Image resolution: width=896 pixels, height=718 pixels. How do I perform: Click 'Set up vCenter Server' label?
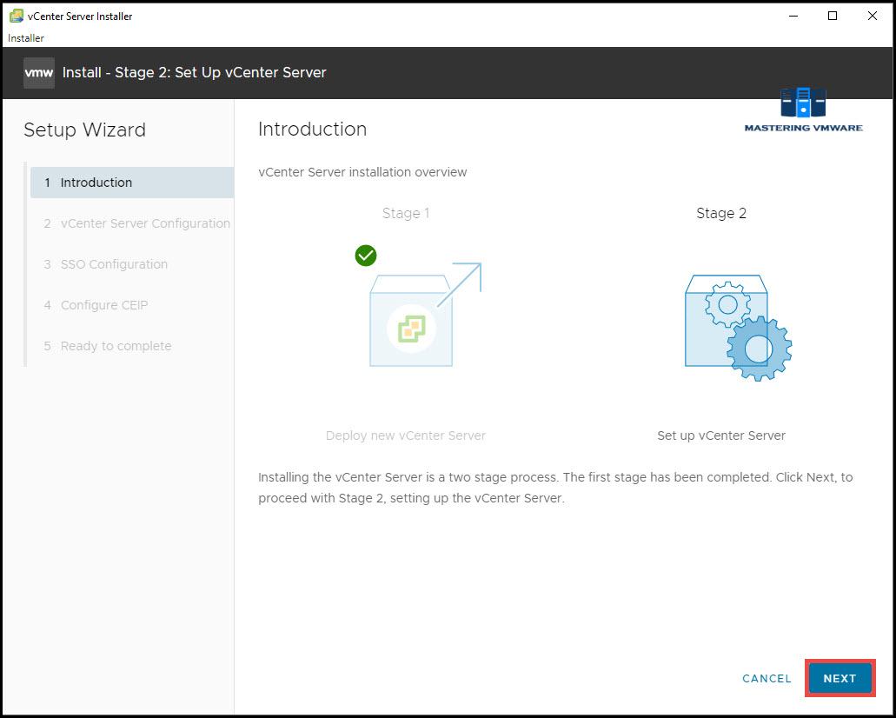[721, 435]
